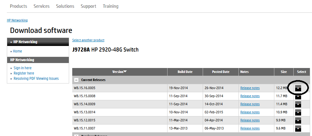Click Select another product link
Image resolution: width=312 pixels, height=136 pixels.
88,40
